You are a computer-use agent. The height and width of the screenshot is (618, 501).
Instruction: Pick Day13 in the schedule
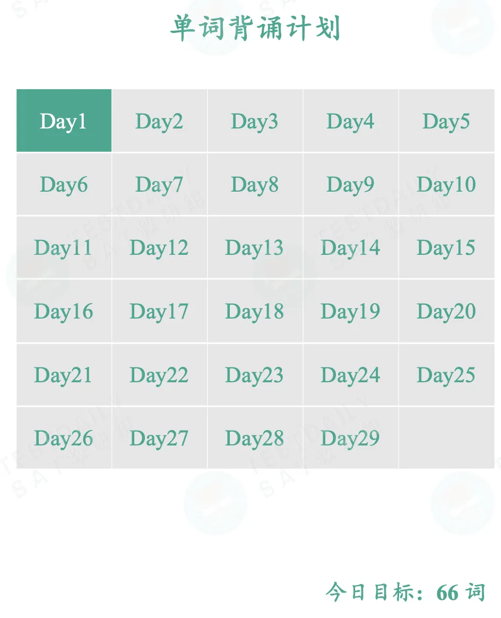tap(255, 247)
